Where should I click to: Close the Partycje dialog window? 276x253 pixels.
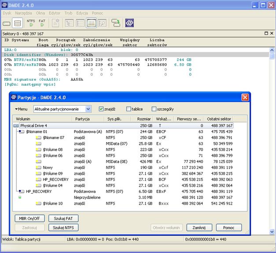pyautogui.click(x=245, y=97)
